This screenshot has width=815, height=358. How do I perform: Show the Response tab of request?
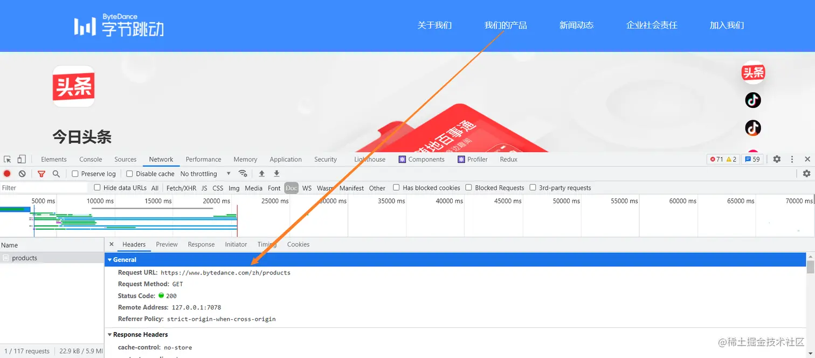pyautogui.click(x=201, y=244)
